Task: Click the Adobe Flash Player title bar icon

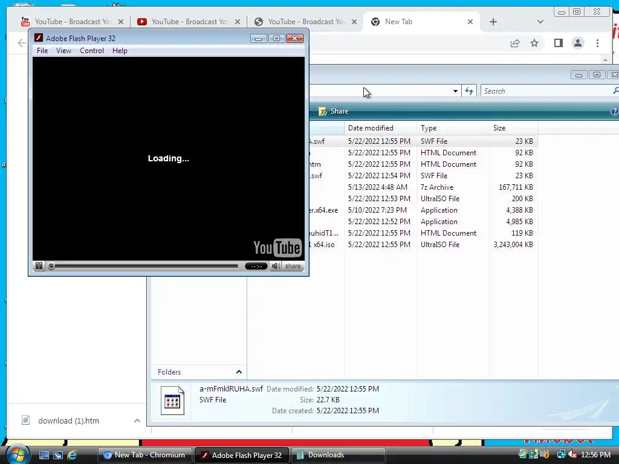Action: pos(38,38)
